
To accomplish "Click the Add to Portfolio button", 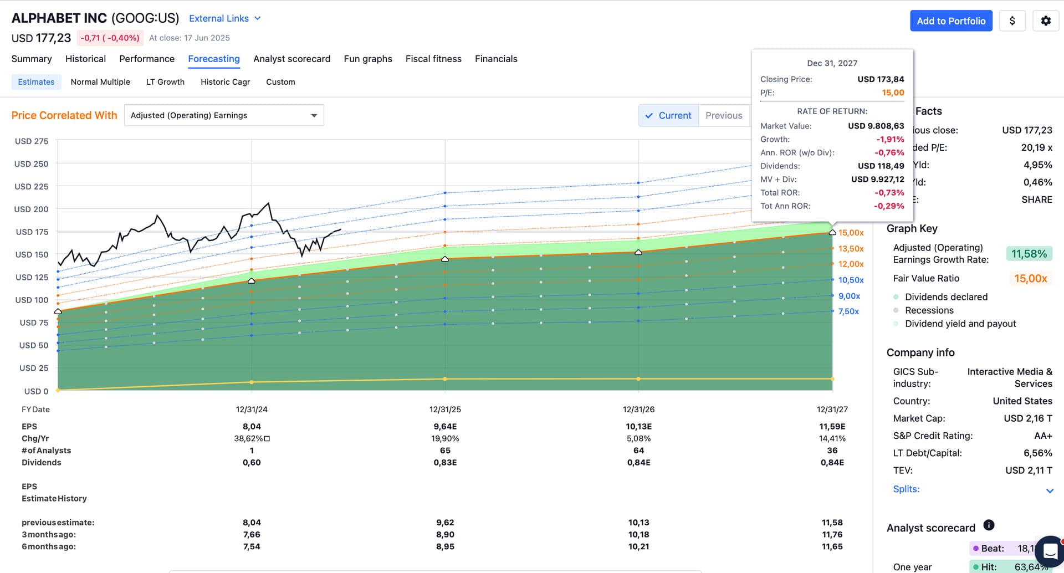I will click(x=951, y=21).
